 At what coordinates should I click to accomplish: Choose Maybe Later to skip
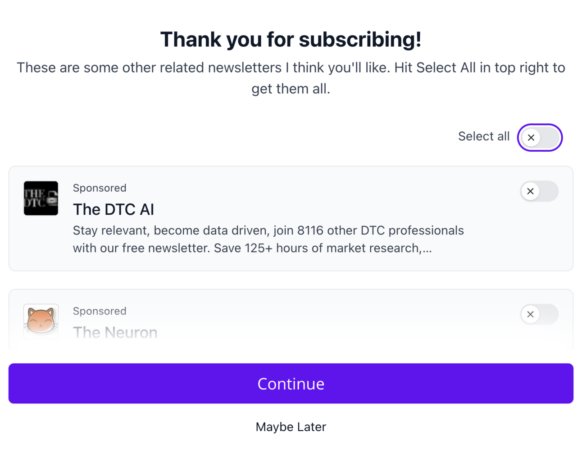click(x=291, y=427)
